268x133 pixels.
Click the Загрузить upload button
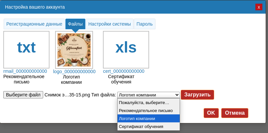[x=197, y=95]
